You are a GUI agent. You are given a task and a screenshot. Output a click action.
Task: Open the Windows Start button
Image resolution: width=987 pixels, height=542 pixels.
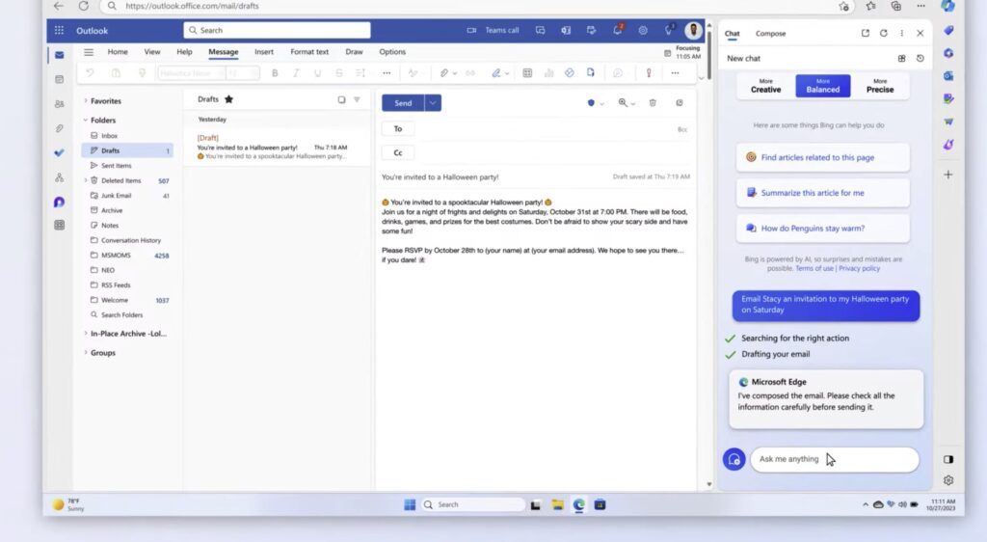click(410, 504)
